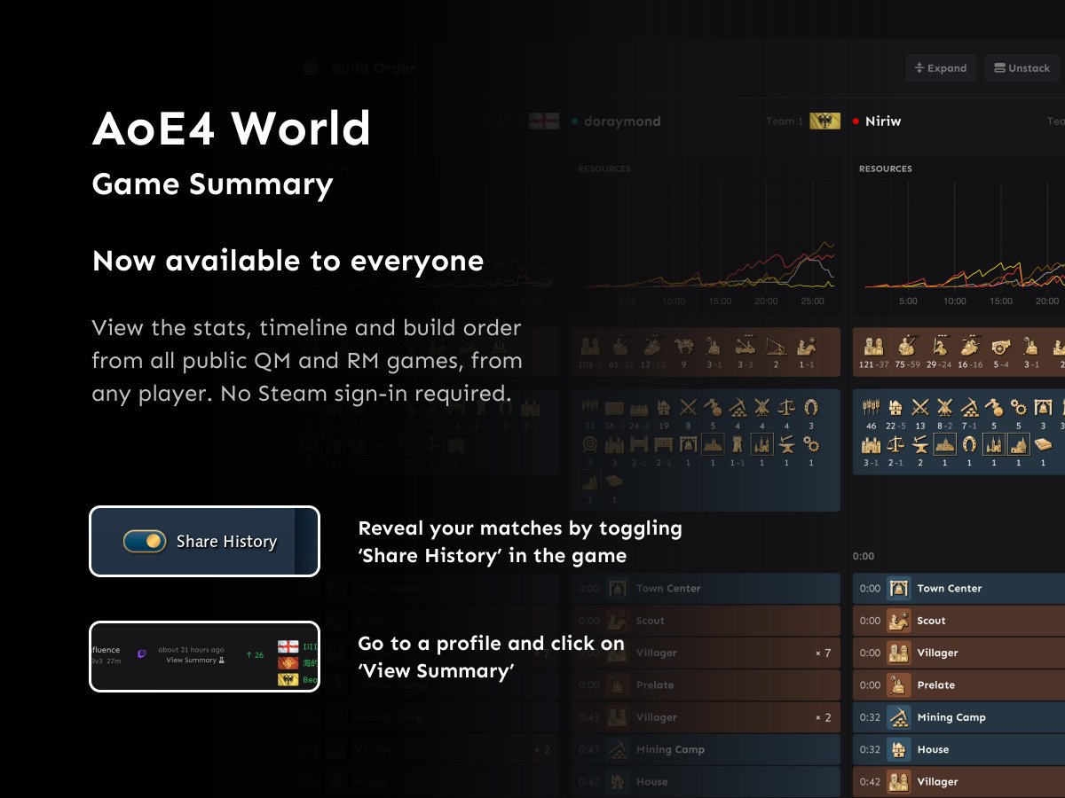1065x798 pixels.
Task: Click Niriw's Holy Roman Empire flag
Action: [x=824, y=121]
